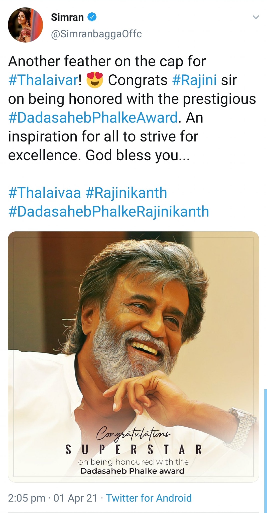Click the tweet body text
This screenshot has width=267, height=513.
click(132, 108)
